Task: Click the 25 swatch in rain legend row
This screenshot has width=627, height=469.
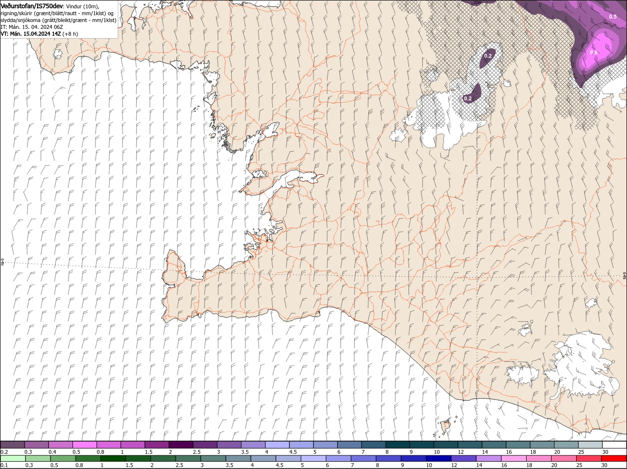Action: 590,458
